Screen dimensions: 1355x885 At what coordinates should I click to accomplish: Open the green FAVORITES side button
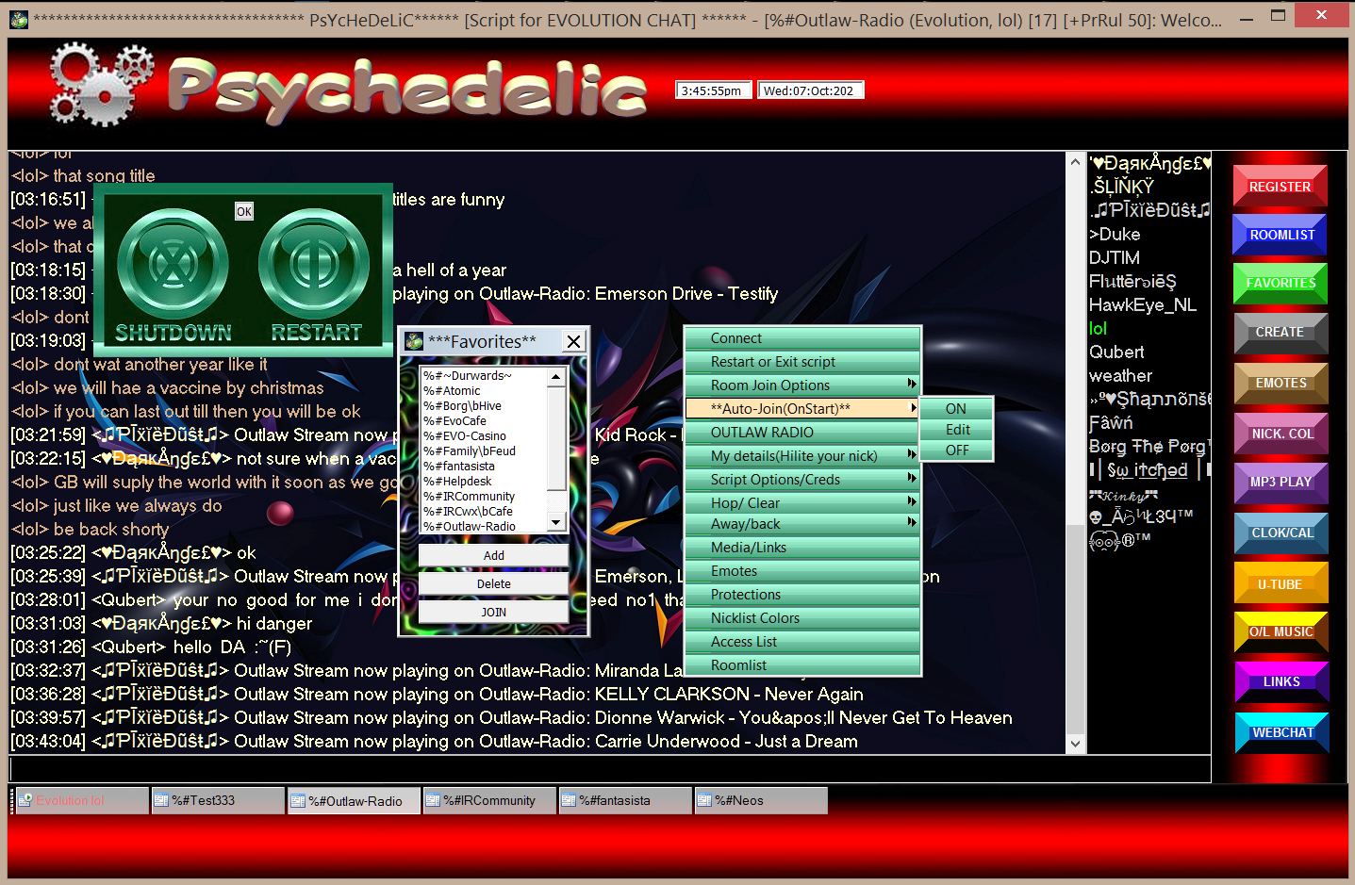click(1280, 283)
